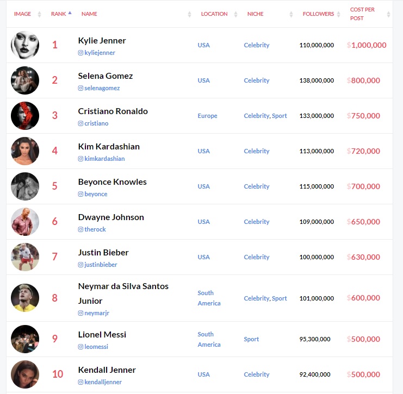
Task: Click the Europe location link
Action: coord(207,116)
